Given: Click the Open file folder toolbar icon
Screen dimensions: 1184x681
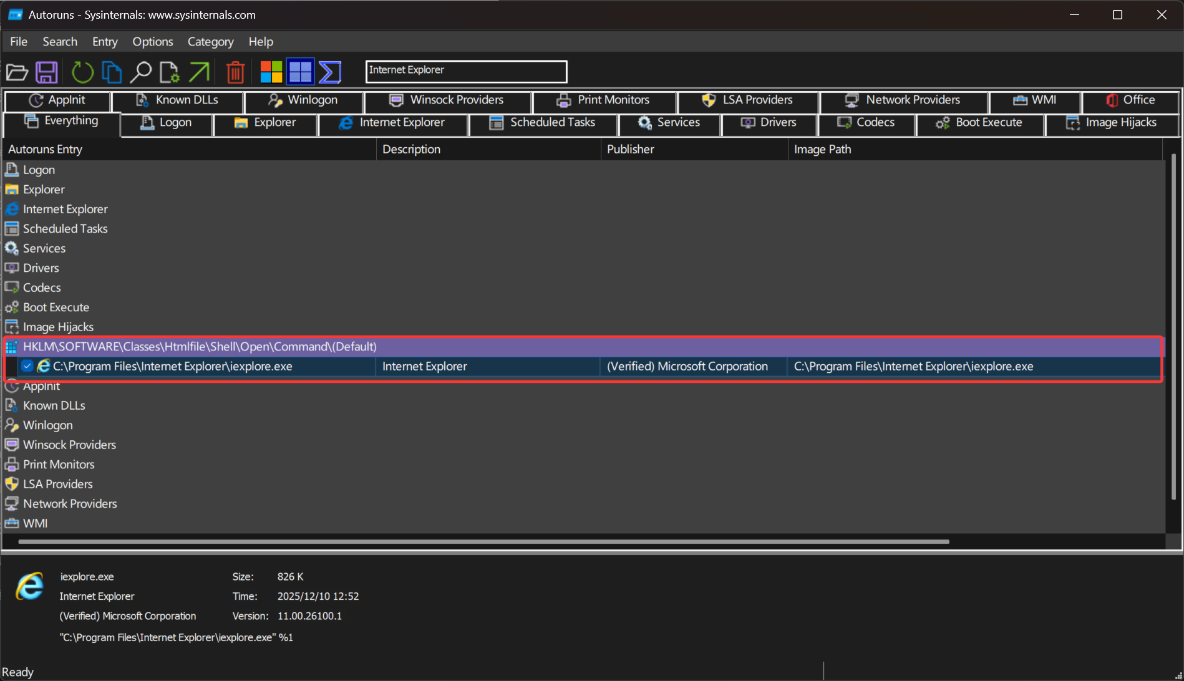Looking at the screenshot, I should [x=17, y=72].
